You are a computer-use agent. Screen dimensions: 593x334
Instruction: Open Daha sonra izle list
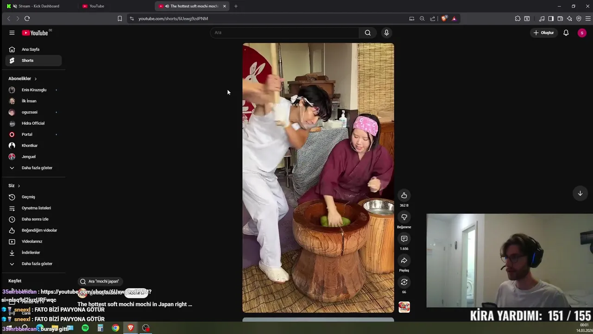[33, 219]
